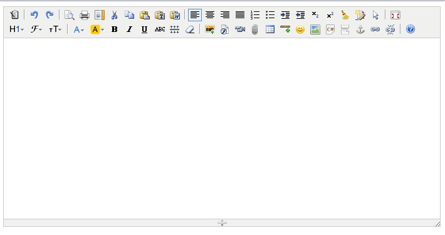Toggle fullscreen editing mode
The width and height of the screenshot is (445, 235).
[x=395, y=15]
